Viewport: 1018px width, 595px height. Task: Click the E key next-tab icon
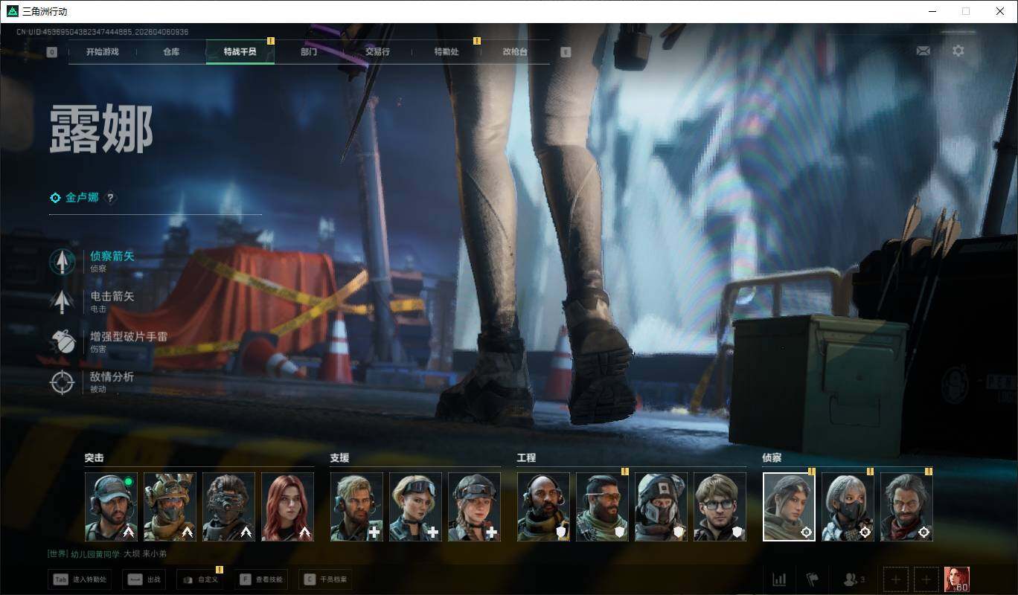[566, 52]
